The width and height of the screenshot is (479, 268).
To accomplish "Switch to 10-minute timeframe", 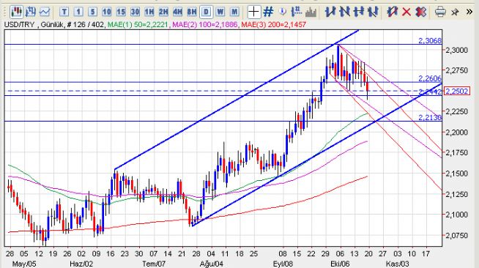I will [107, 12].
